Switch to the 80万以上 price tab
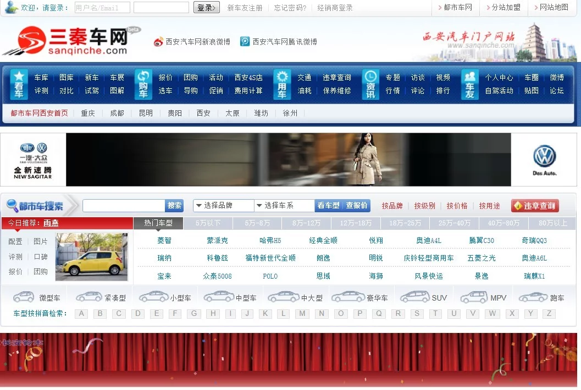The height and width of the screenshot is (390, 581). (553, 223)
